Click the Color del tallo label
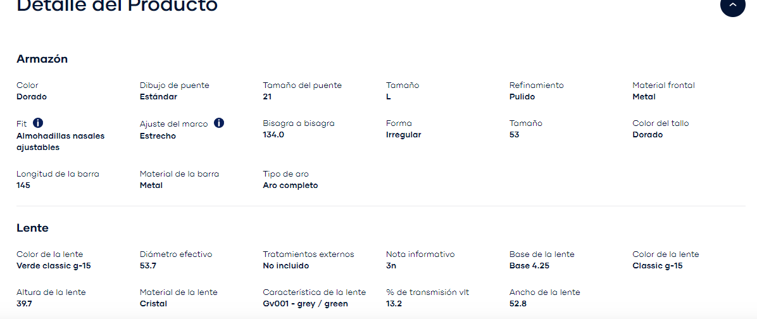This screenshot has height=319, width=757. [660, 123]
